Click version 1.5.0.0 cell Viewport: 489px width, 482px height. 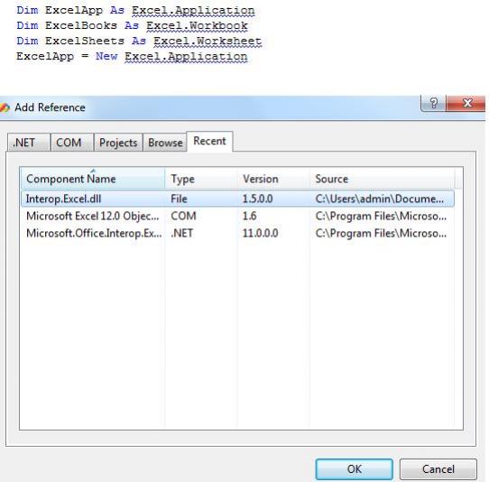pos(258,199)
